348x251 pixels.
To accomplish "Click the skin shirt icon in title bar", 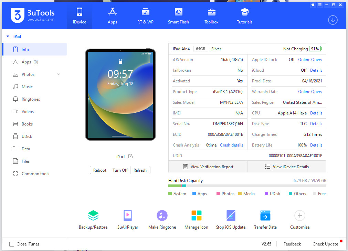I will [313, 5].
